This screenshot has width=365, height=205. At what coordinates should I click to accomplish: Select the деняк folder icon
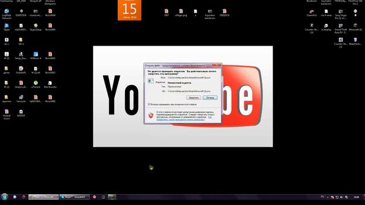pos(6,70)
